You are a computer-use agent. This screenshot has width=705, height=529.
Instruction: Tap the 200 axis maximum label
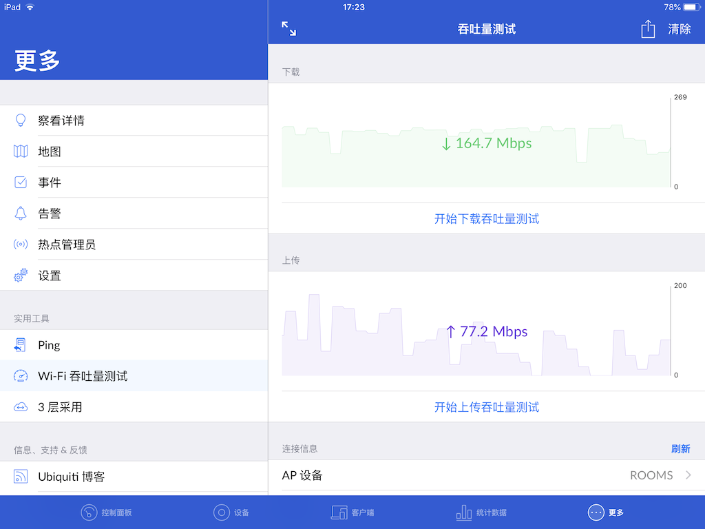(680, 286)
